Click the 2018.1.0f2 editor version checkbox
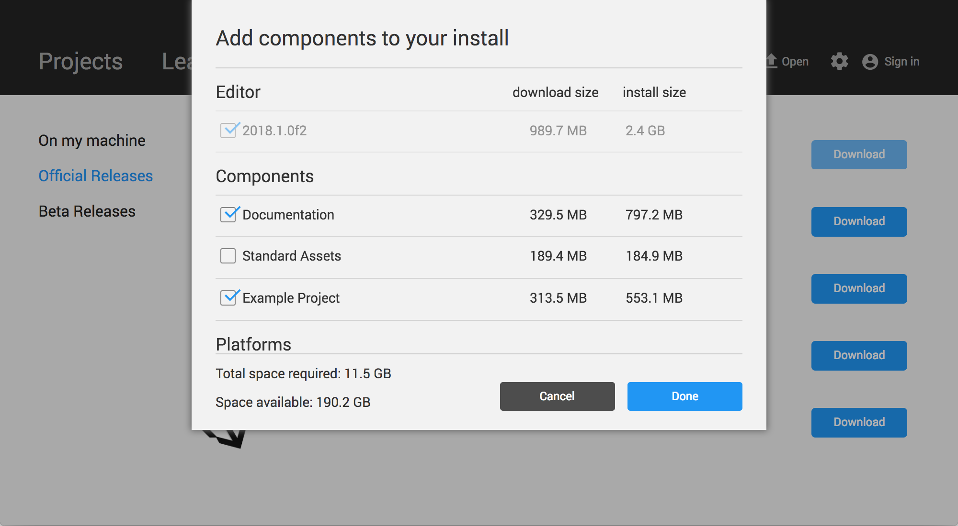The image size is (958, 526). point(229,130)
